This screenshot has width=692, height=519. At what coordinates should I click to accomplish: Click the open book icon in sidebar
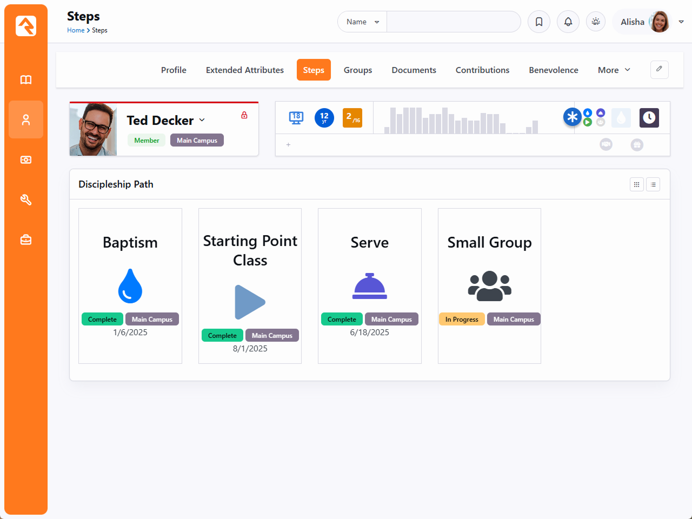pyautogui.click(x=26, y=80)
